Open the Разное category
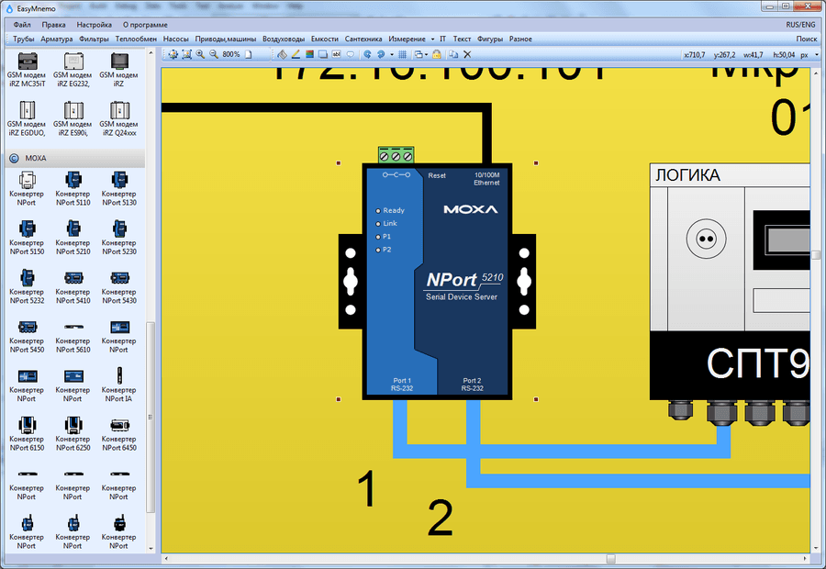The width and height of the screenshot is (826, 569). 520,39
